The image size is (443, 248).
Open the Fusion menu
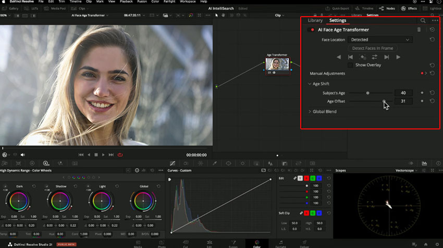[142, 2]
